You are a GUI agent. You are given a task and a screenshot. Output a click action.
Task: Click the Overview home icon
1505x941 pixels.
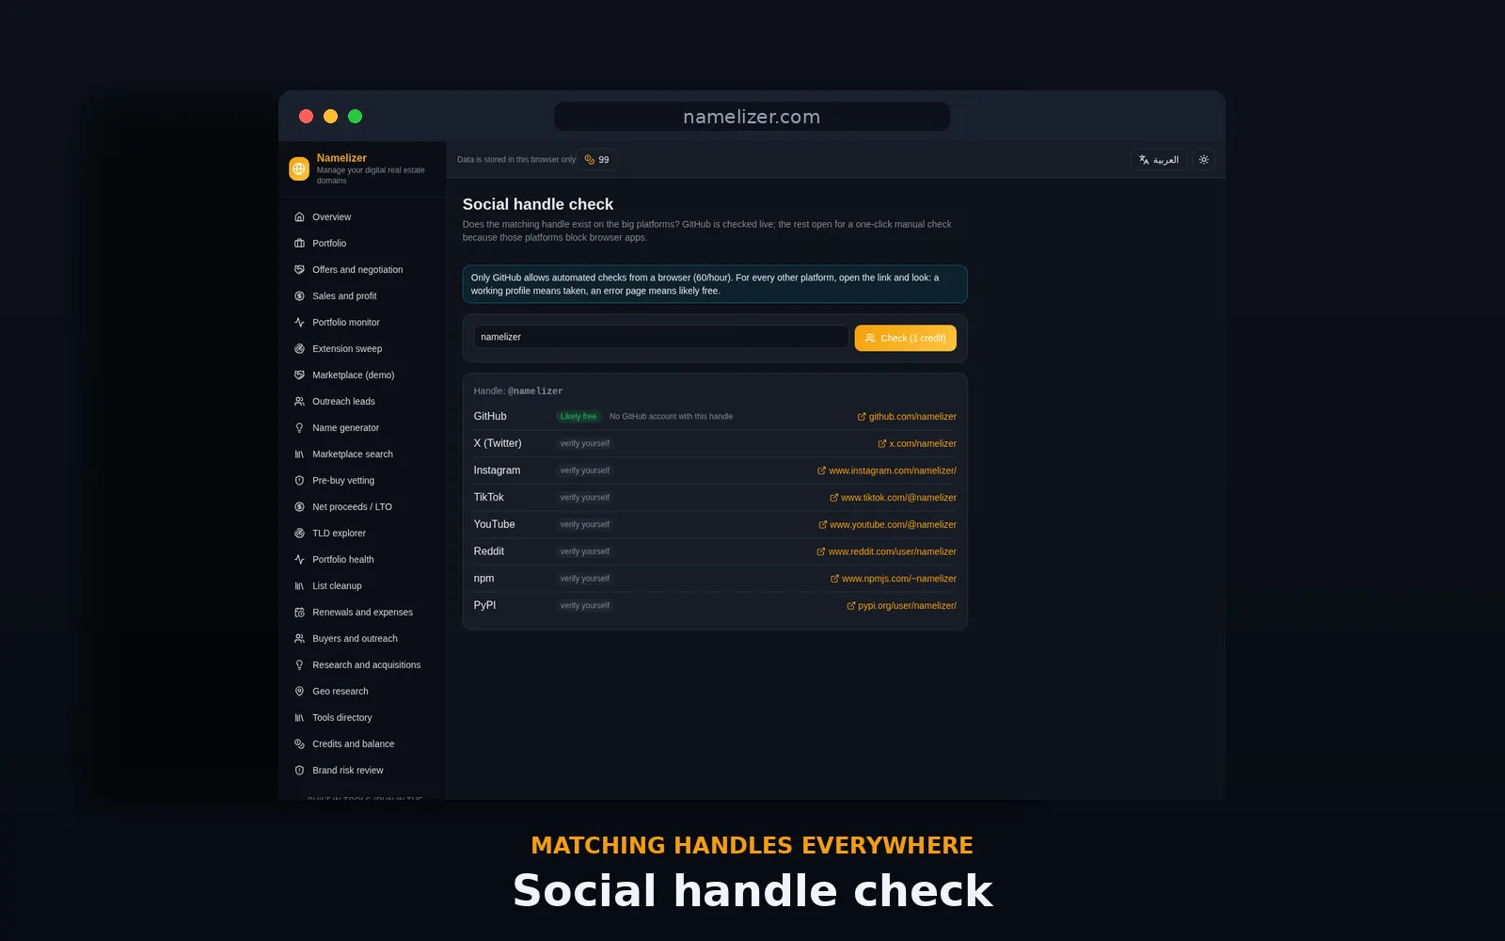point(299,217)
